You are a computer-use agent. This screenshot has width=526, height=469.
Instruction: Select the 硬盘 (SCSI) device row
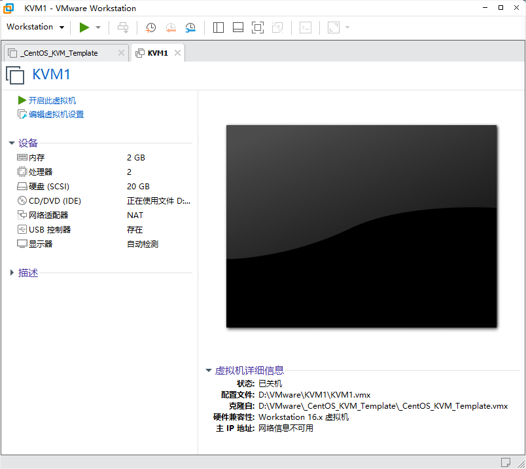(x=103, y=187)
